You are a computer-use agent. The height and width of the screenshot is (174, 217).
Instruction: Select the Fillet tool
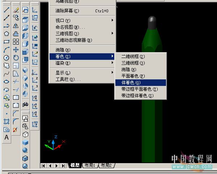(16, 121)
